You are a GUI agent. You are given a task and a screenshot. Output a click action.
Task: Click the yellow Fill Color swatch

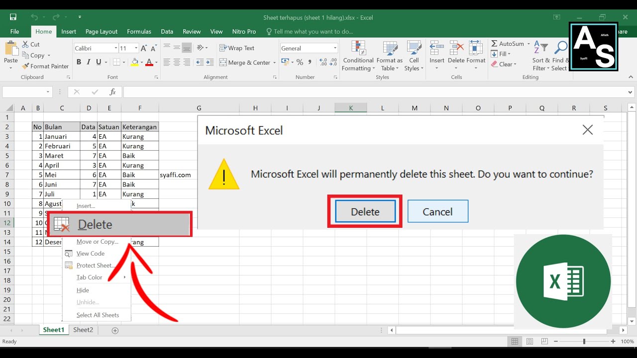point(134,63)
